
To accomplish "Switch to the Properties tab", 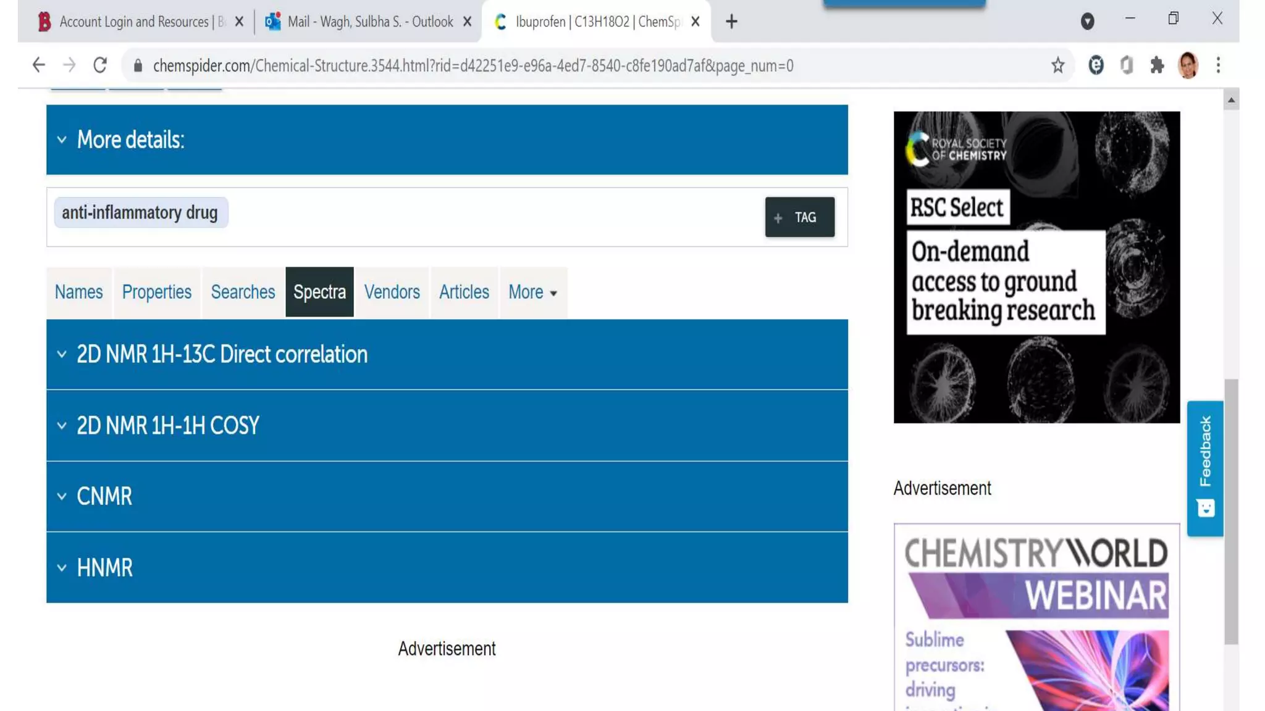I will pos(156,292).
